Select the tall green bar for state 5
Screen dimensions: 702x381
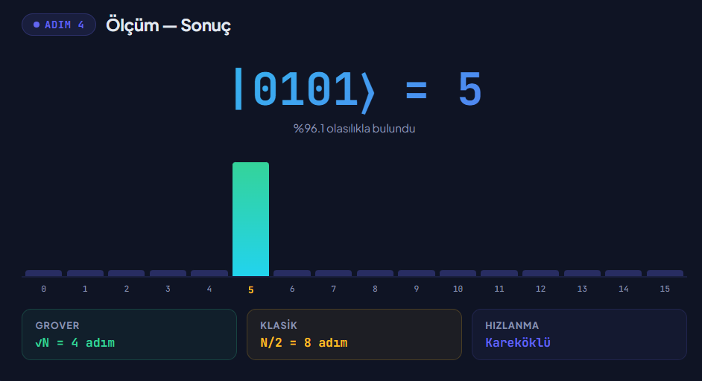pos(250,219)
